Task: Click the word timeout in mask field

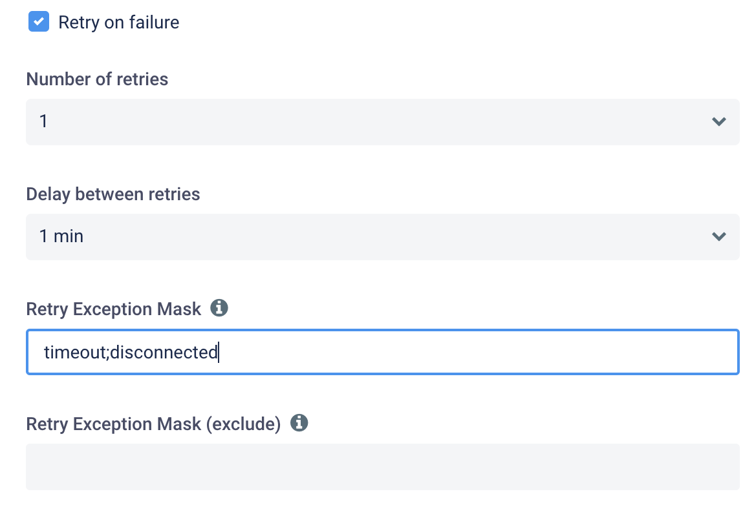Action: 75,353
